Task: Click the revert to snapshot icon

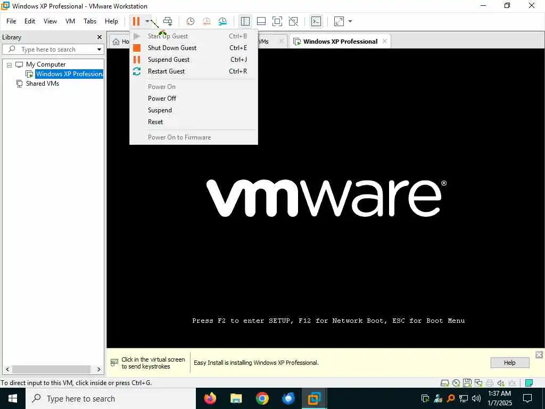Action: pos(207,21)
